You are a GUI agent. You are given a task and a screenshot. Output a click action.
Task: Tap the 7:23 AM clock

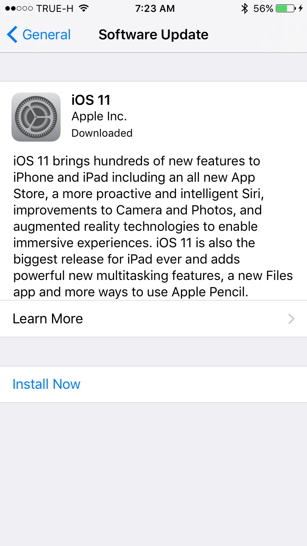pos(155,9)
